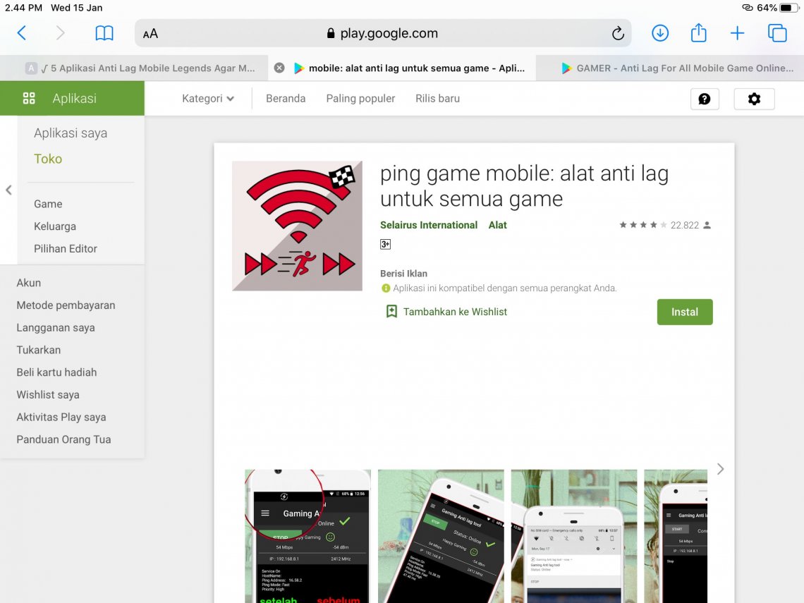Open the Aplikasi grid icon
The width and height of the screenshot is (804, 603).
tap(29, 98)
